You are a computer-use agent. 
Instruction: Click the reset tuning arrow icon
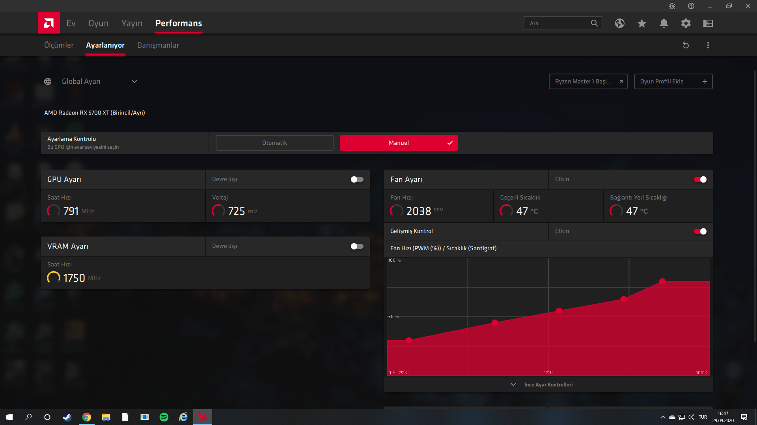point(686,45)
